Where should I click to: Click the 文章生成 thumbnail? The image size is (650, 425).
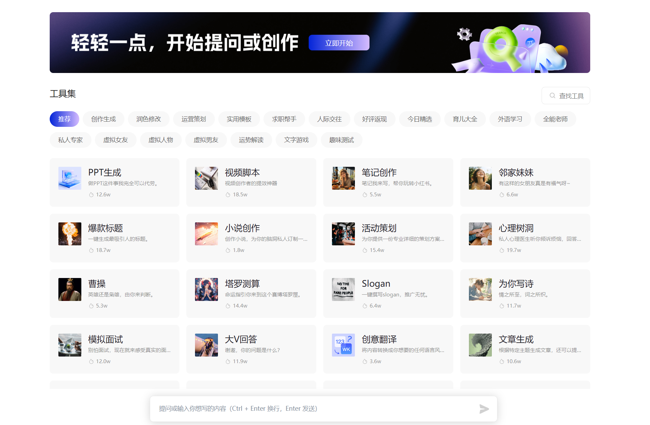tap(480, 345)
